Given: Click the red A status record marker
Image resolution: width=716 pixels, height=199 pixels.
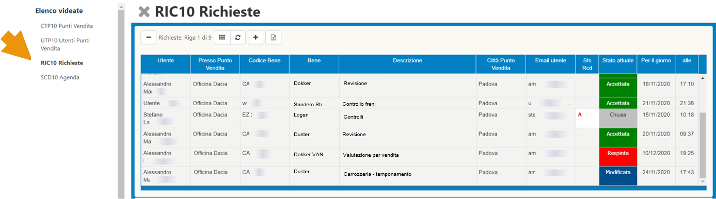Looking at the screenshot, I should point(580,115).
